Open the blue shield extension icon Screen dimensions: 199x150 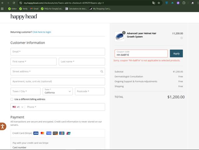click(167, 3)
